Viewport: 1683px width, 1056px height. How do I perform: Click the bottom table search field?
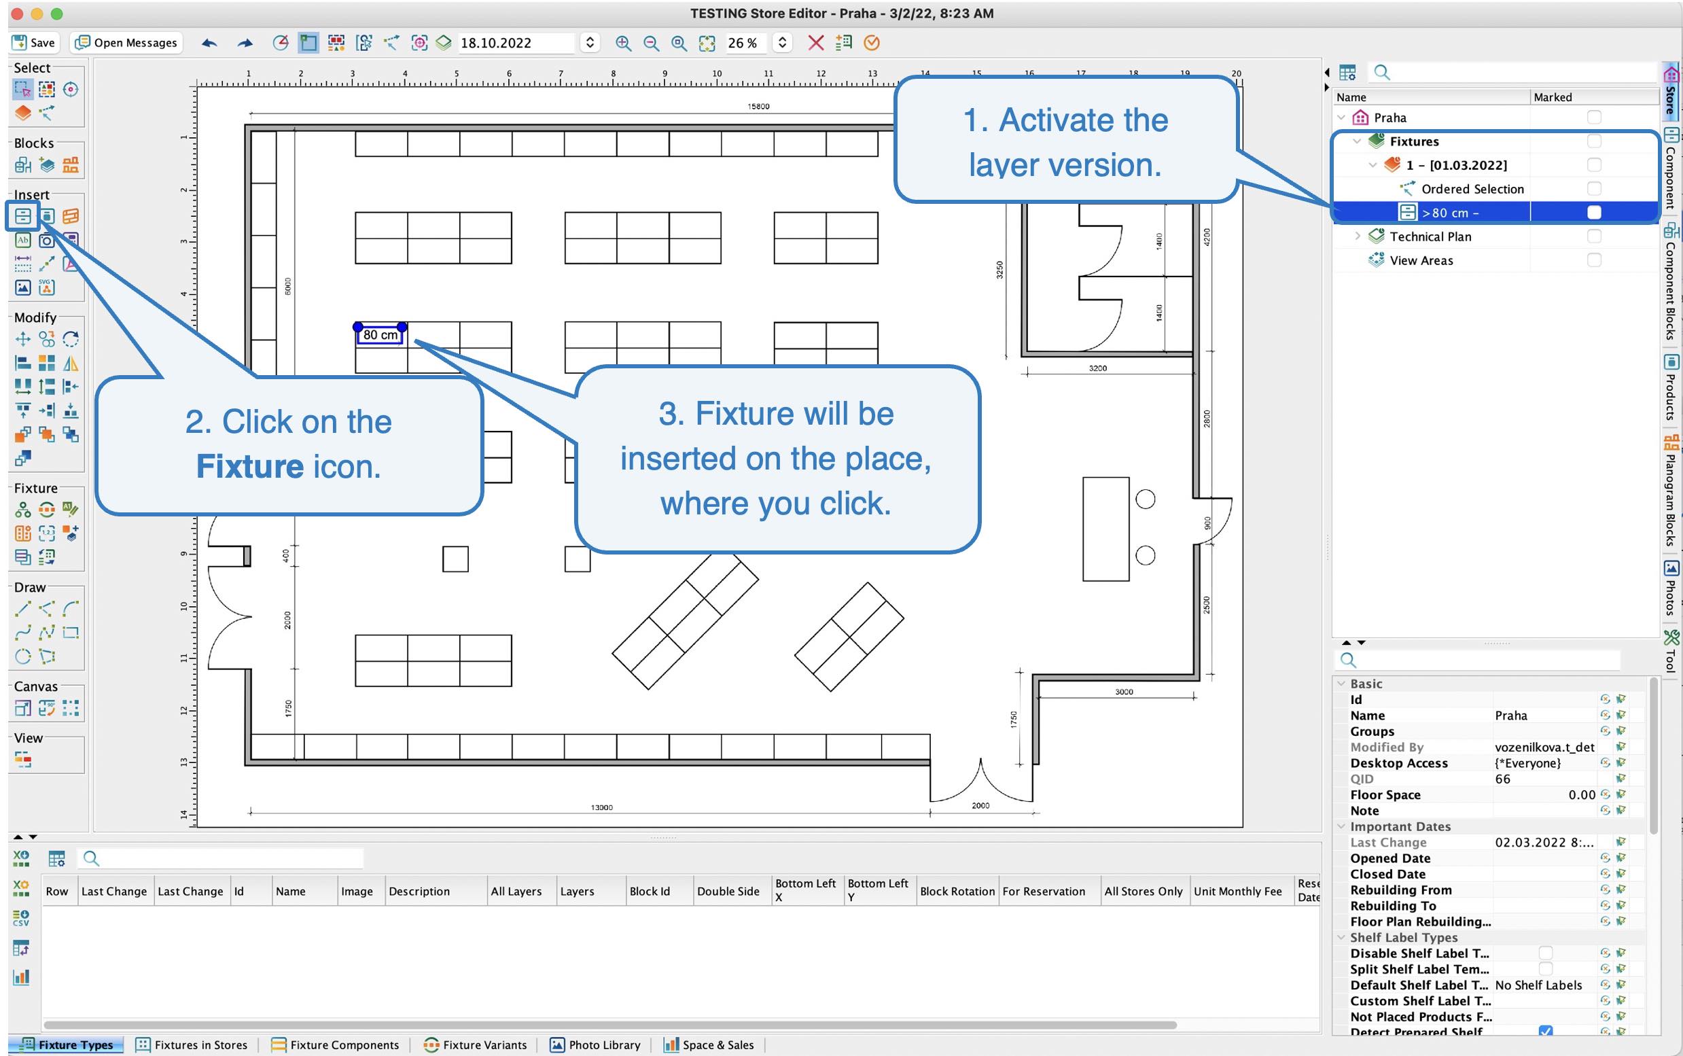coord(221,858)
